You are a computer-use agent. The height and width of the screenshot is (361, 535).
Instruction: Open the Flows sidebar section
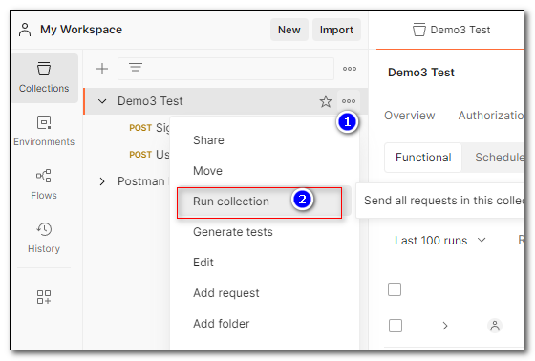pyautogui.click(x=44, y=184)
